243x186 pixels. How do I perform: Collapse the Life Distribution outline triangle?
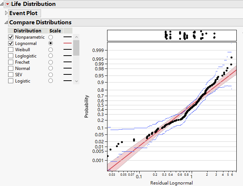(x=2, y=4)
